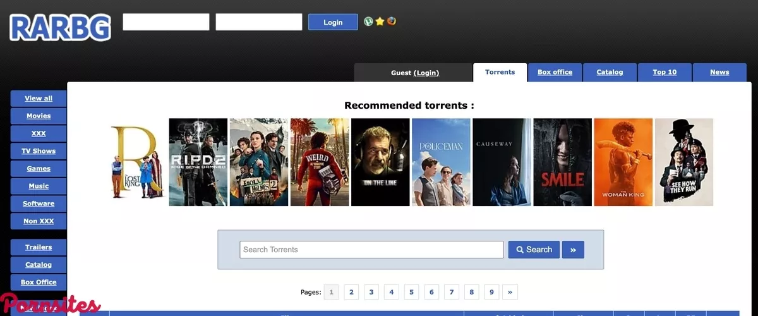Jump to results page 5
This screenshot has height=316, width=758.
411,292
